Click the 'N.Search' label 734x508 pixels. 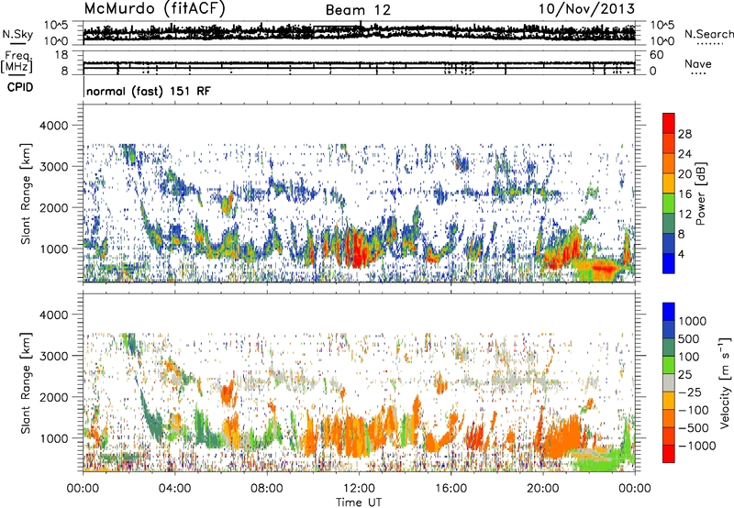pos(708,34)
